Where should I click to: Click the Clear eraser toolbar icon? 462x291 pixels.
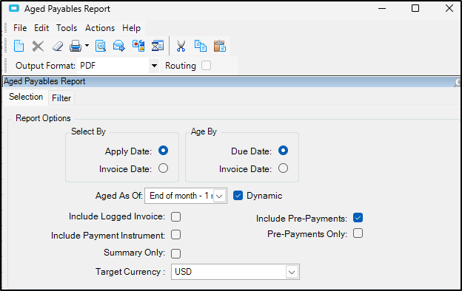58,46
